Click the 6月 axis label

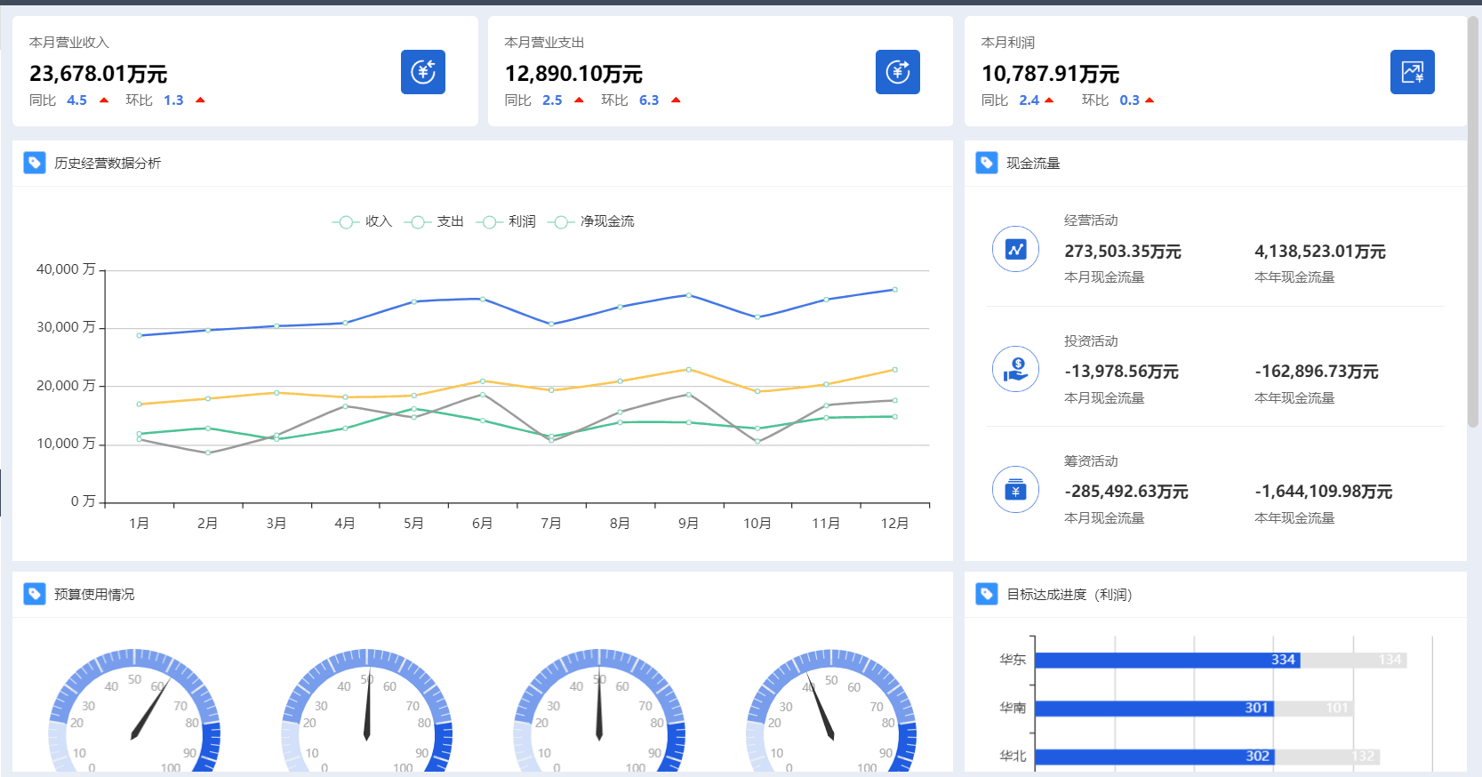483,523
